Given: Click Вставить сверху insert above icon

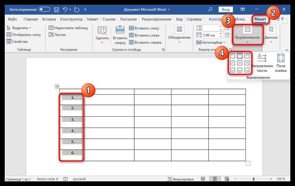Looking at the screenshot, I should click(120, 29).
